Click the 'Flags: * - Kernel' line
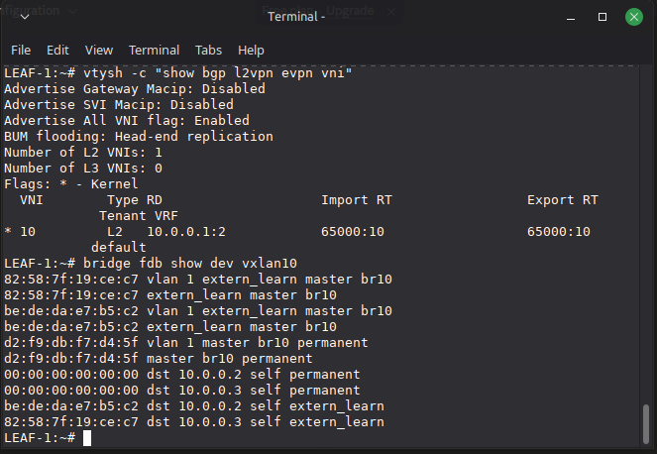Viewport: 657px width, 454px height. tap(70, 184)
